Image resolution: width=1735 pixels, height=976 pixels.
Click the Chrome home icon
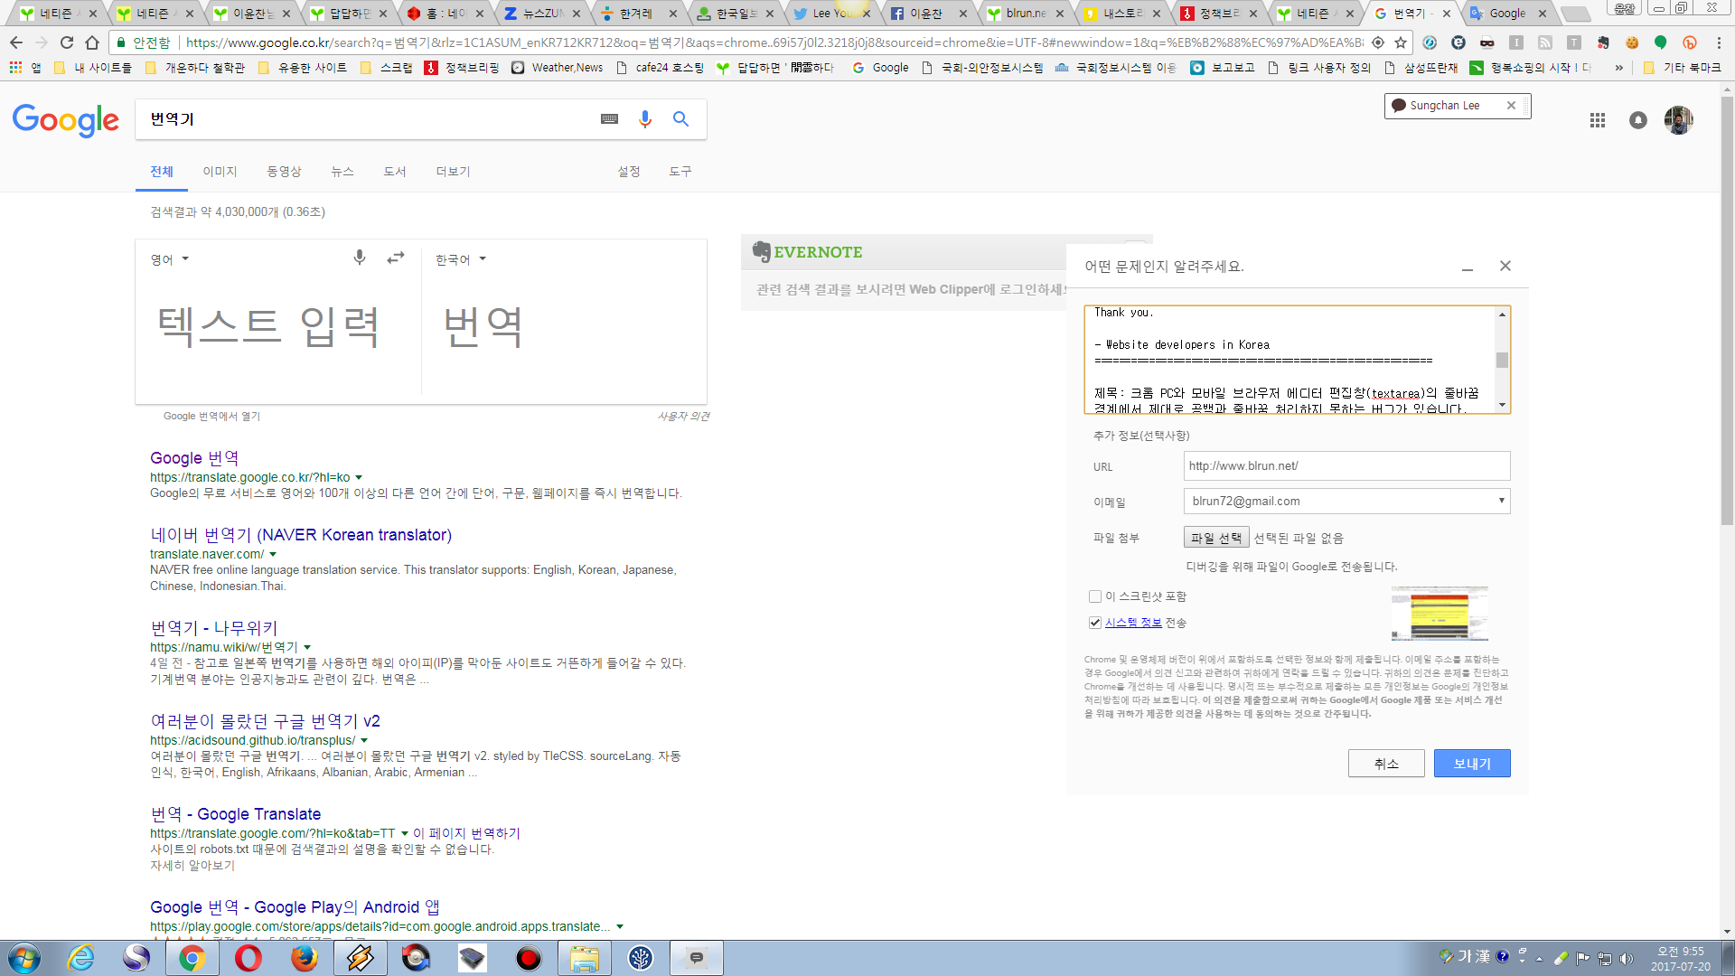click(x=92, y=42)
